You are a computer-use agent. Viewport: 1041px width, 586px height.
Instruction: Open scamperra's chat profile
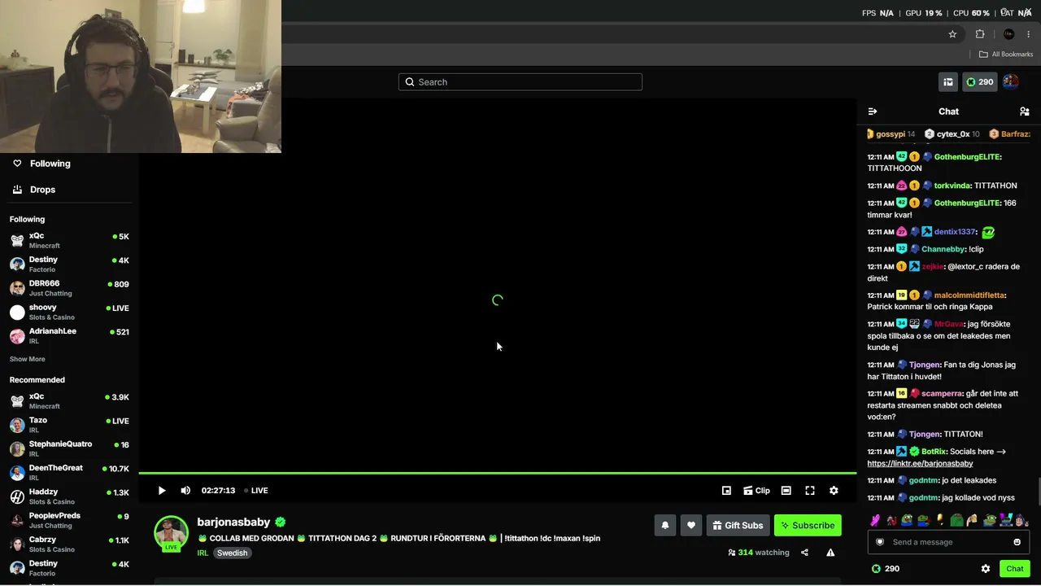click(x=941, y=394)
